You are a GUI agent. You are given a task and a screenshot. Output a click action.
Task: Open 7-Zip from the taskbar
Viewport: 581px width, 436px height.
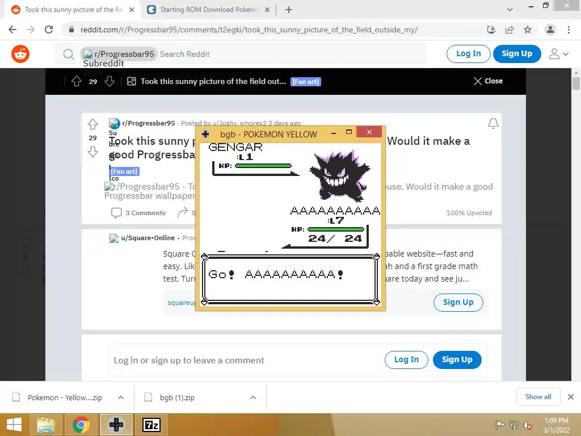click(x=151, y=425)
